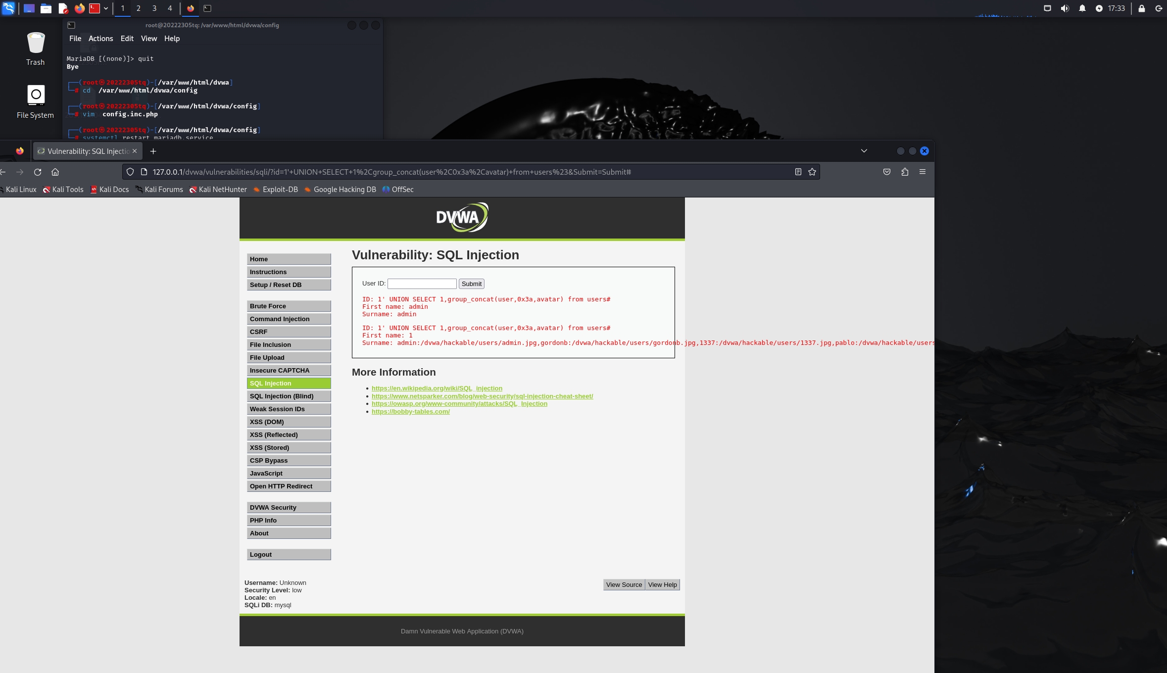Open the Command Injection page
The width and height of the screenshot is (1167, 673).
pyautogui.click(x=289, y=319)
